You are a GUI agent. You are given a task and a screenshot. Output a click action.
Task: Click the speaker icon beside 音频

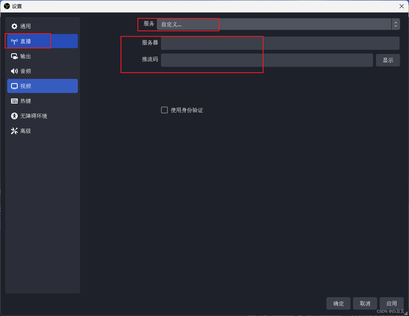pyautogui.click(x=14, y=71)
